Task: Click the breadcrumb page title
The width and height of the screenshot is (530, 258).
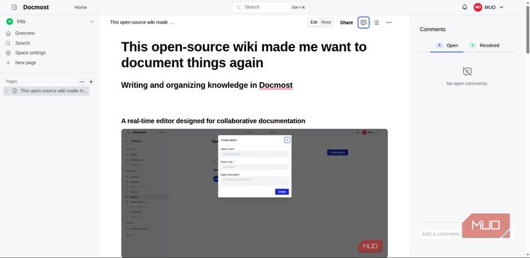Action: (142, 22)
